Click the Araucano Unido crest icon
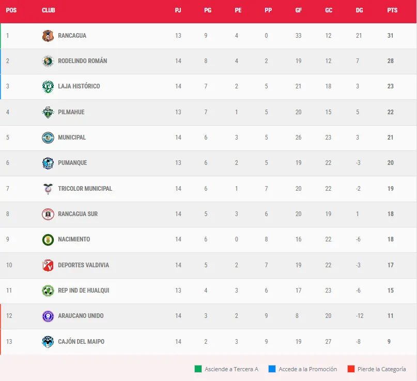417x381 pixels. [x=48, y=316]
